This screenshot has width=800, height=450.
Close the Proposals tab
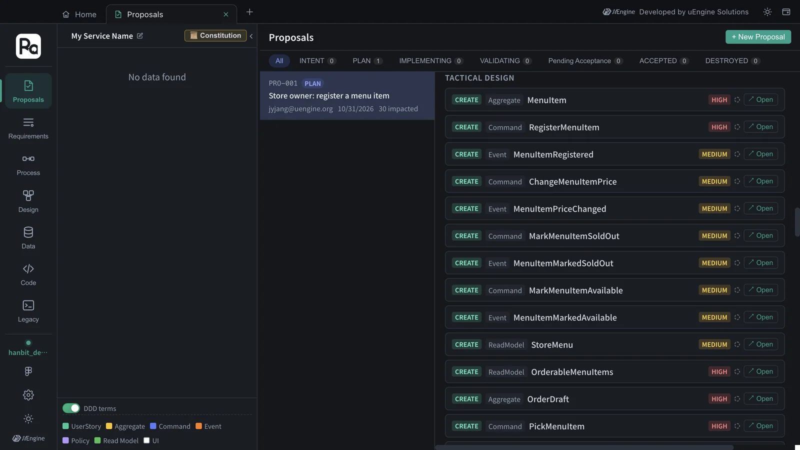coord(226,14)
